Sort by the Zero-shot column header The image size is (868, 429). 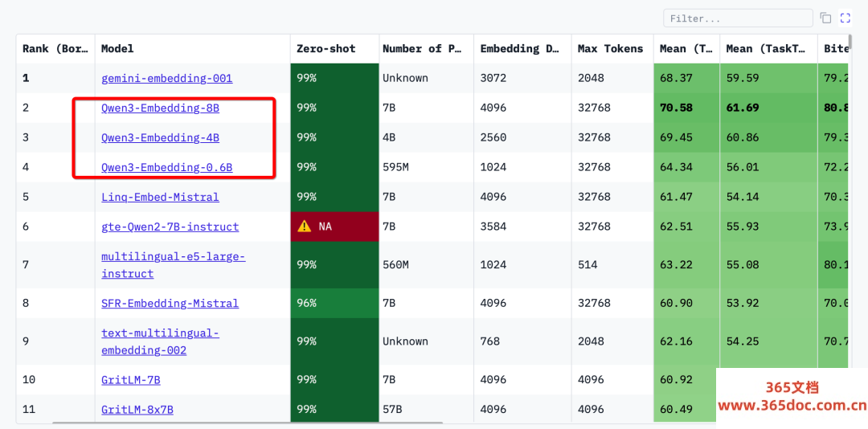[x=325, y=49]
